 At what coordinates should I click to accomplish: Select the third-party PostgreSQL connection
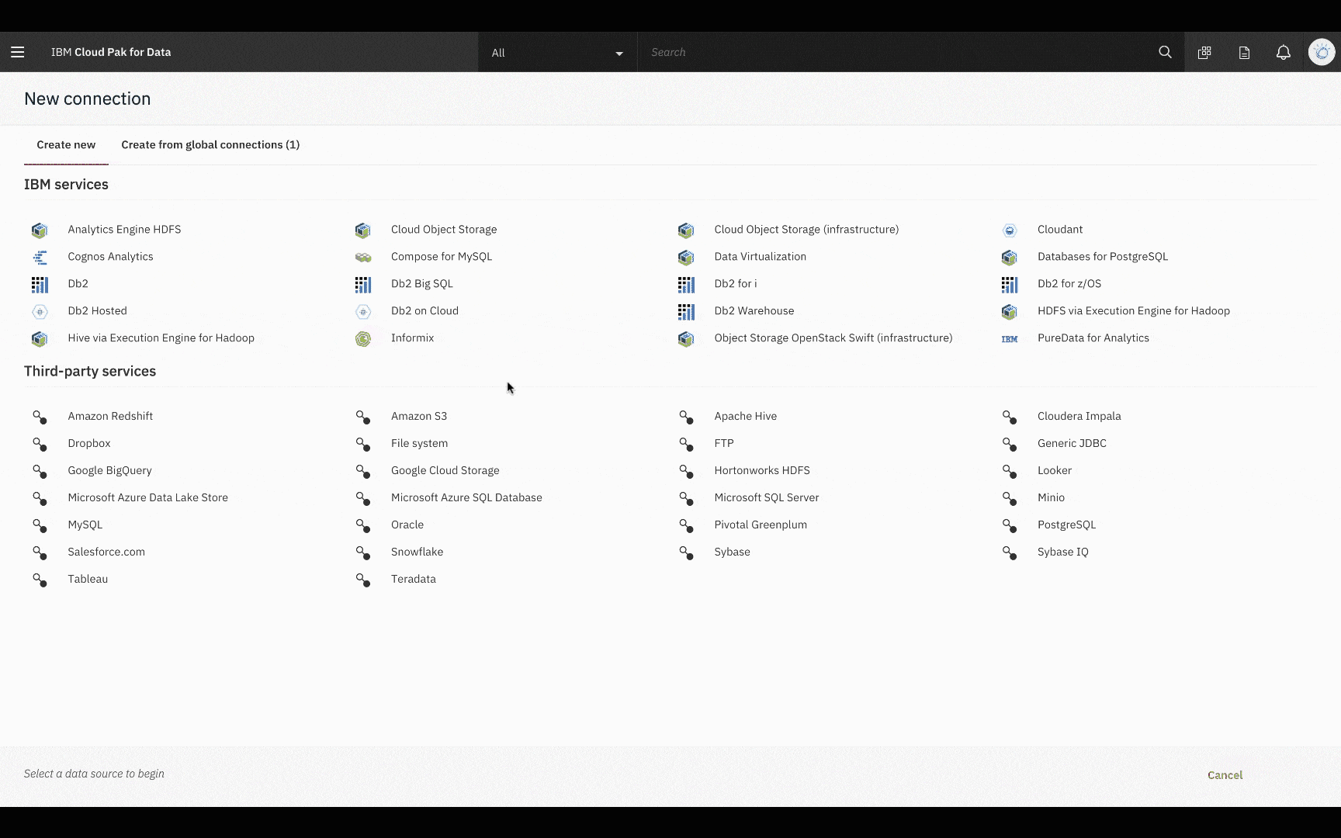[1066, 525]
